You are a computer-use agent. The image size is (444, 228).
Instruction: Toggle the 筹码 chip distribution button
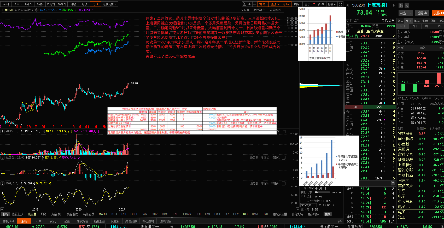286,4
